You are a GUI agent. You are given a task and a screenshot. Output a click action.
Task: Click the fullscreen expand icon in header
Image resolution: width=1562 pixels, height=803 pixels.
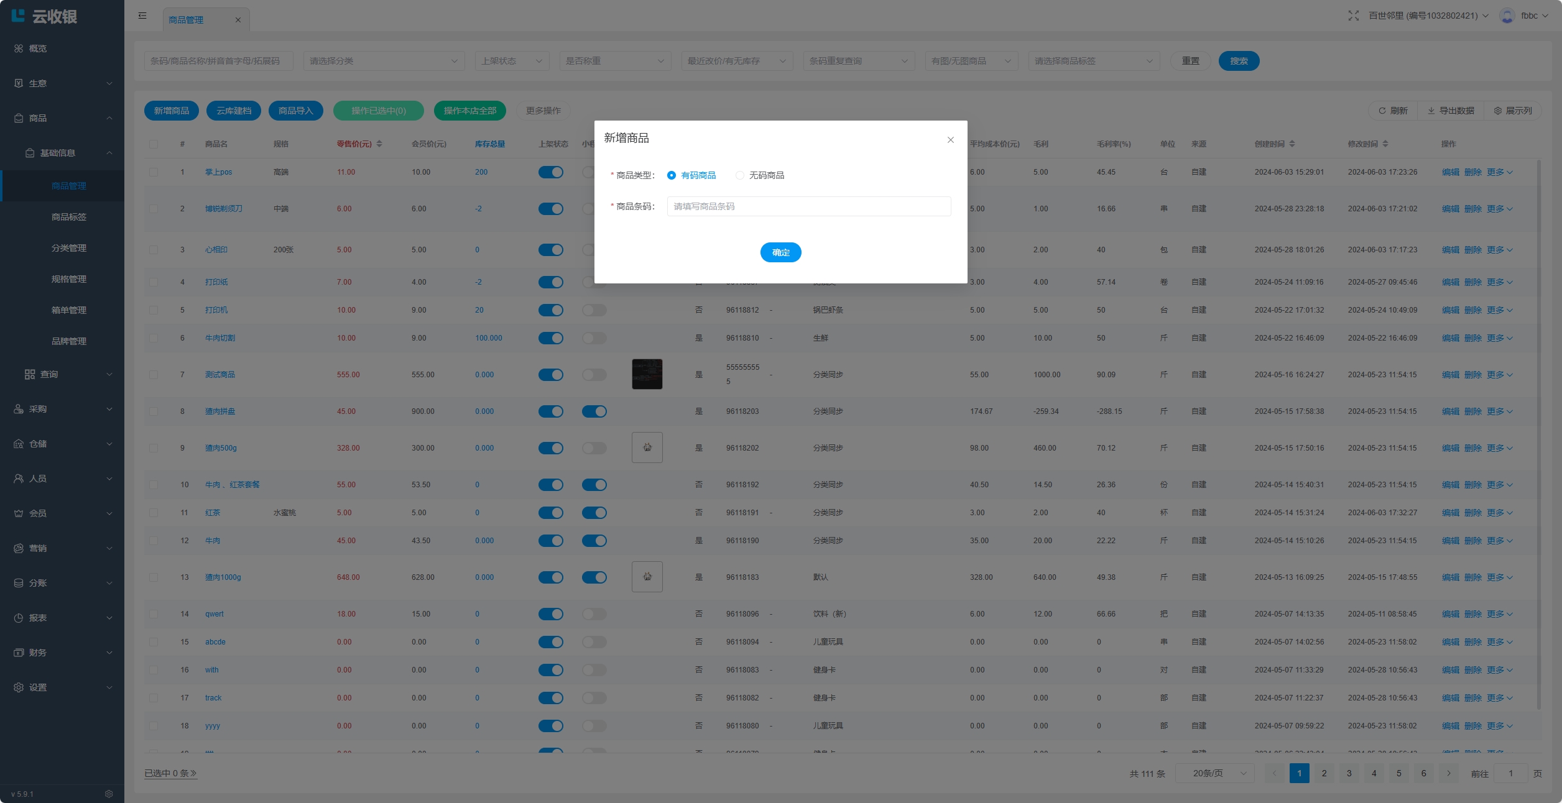point(1353,16)
